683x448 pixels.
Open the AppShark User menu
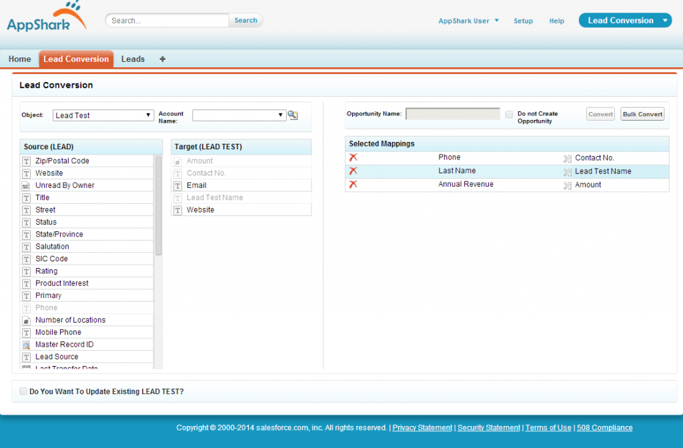coord(468,21)
